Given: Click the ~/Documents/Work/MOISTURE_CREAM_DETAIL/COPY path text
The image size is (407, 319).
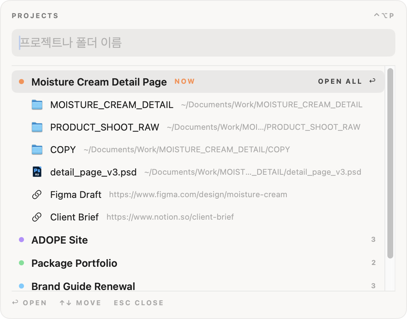Looking at the screenshot, I should point(187,150).
